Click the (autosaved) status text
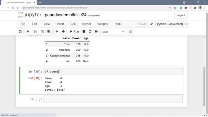This screenshot has height=117, width=208. pos(94,16)
